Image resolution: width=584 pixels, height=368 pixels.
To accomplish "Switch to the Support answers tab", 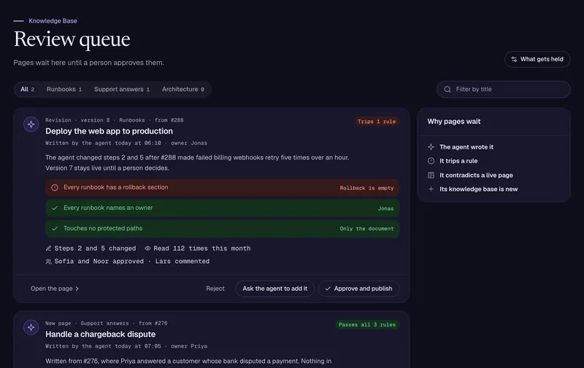I will pyautogui.click(x=122, y=90).
